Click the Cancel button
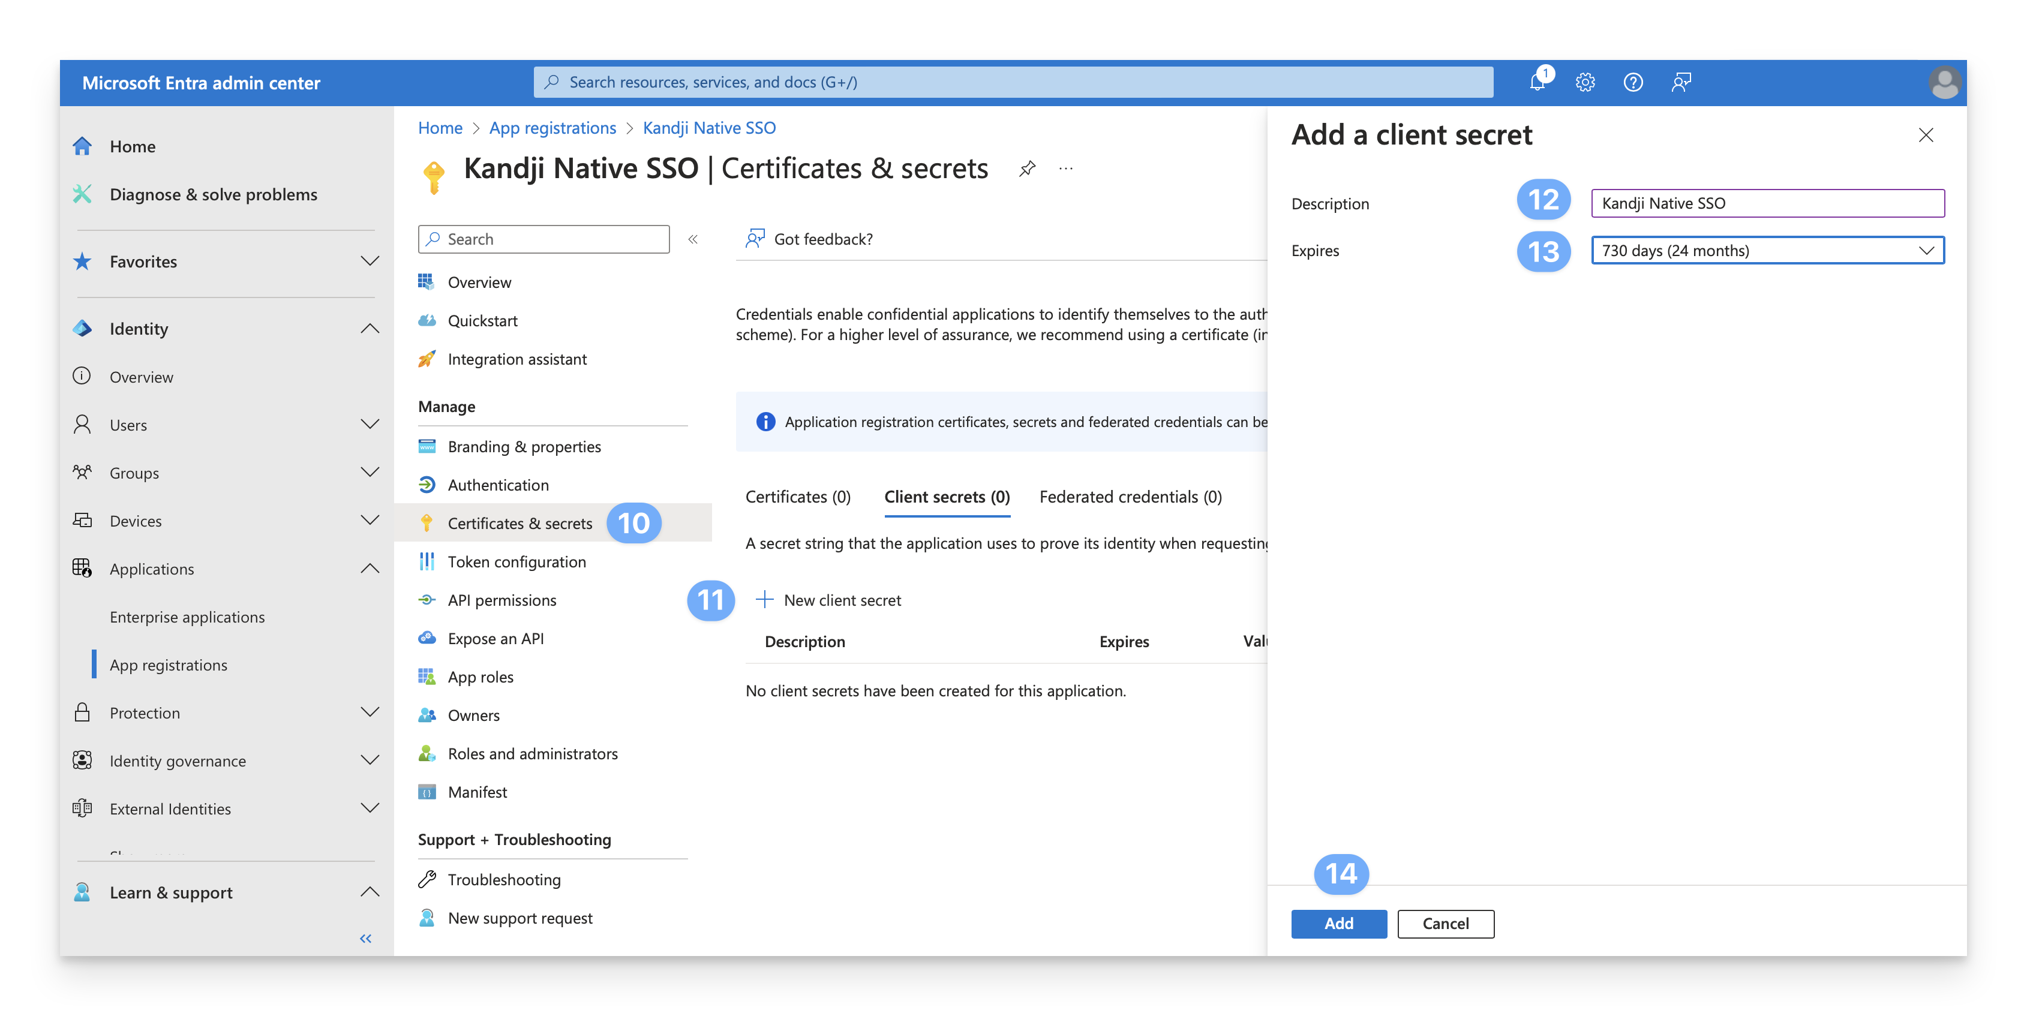Viewport: 2027px width, 1016px height. click(x=1446, y=924)
